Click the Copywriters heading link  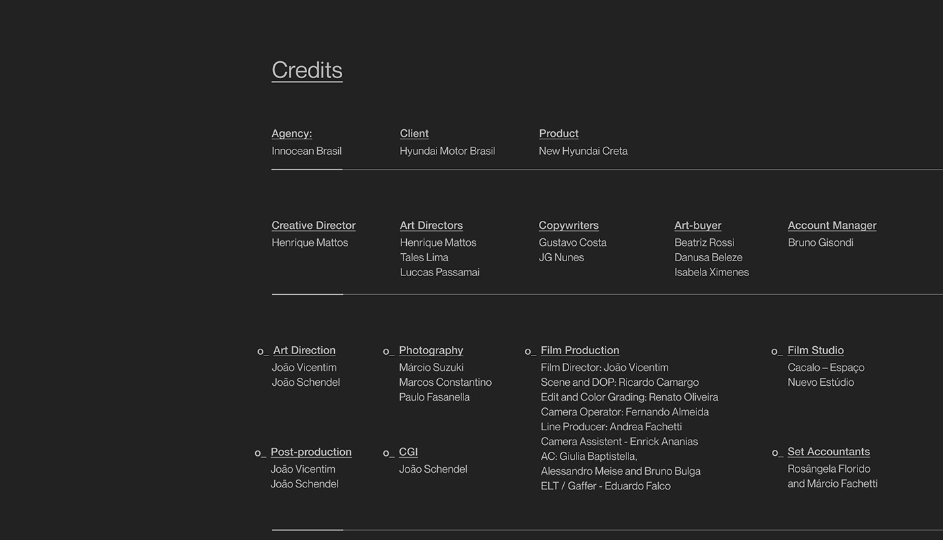point(568,225)
